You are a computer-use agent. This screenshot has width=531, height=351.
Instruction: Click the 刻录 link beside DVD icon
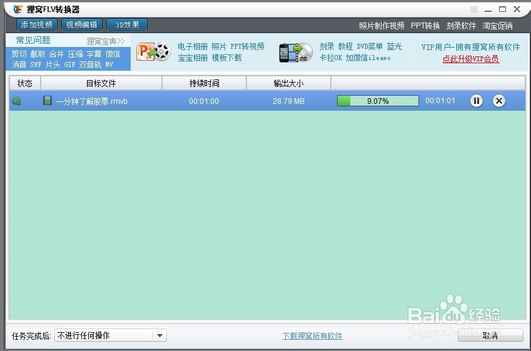click(x=327, y=46)
